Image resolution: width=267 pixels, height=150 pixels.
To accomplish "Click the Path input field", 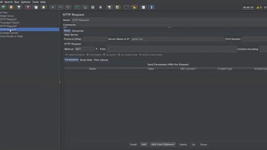I will (171, 49).
